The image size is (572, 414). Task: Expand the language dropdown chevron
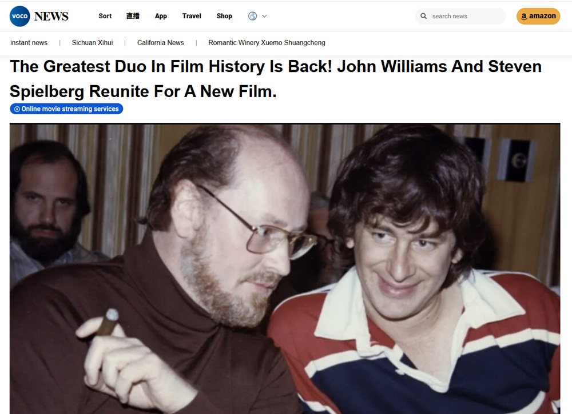[x=264, y=16]
